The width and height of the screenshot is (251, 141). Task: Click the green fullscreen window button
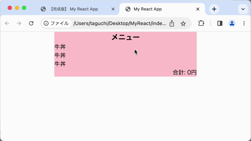[x=24, y=8]
